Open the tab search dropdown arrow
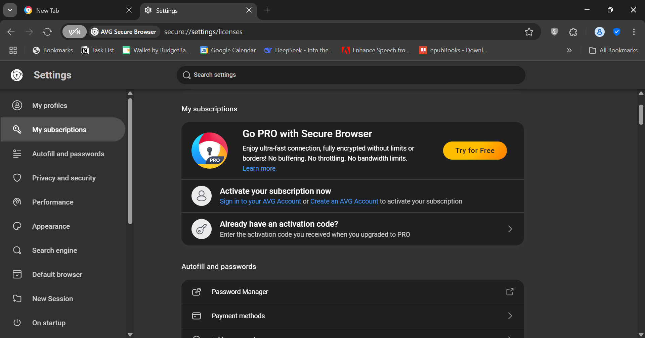Viewport: 645px width, 338px height. pyautogui.click(x=10, y=10)
